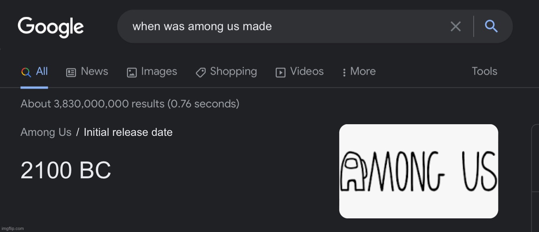Open the Tools options
539x232 pixels.
tap(484, 71)
